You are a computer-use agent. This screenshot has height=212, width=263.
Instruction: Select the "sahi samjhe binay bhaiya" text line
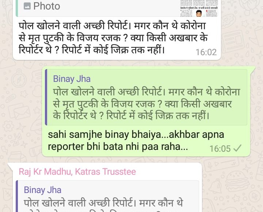136,135
